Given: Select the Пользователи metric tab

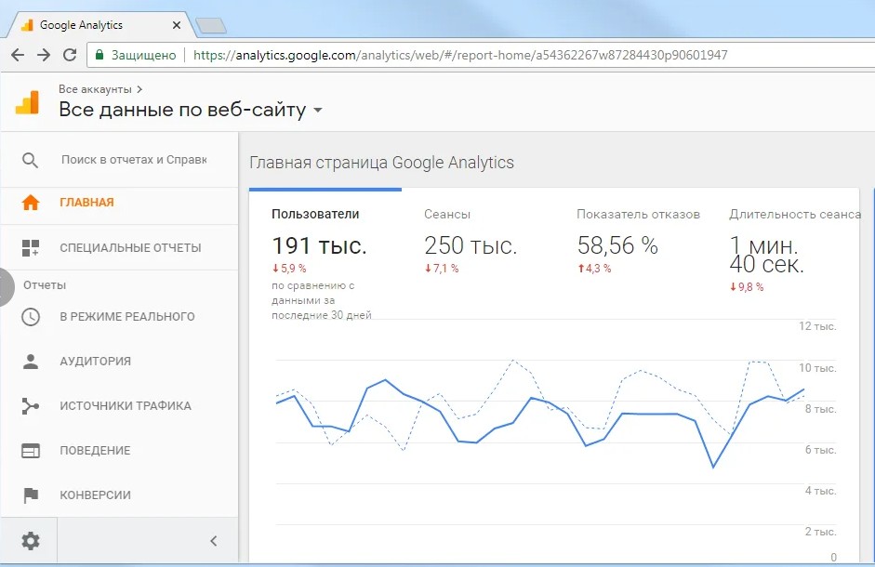Looking at the screenshot, I should (x=315, y=215).
